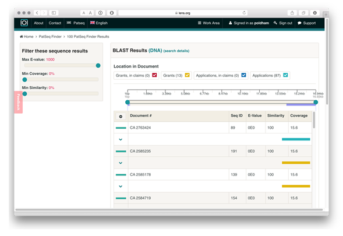Screen dimensions: 343x236
Task: Open the search details link
Action: tap(176, 51)
